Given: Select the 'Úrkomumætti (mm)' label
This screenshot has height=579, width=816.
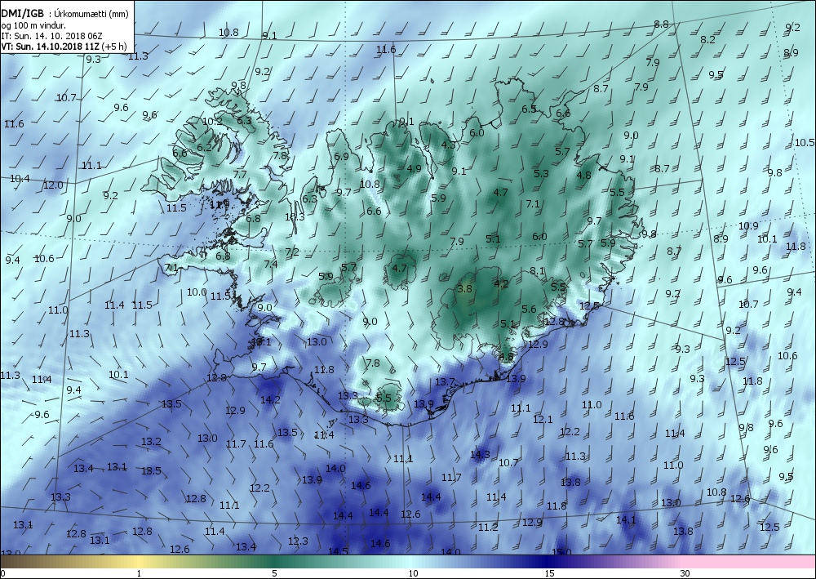Looking at the screenshot, I should [x=91, y=14].
